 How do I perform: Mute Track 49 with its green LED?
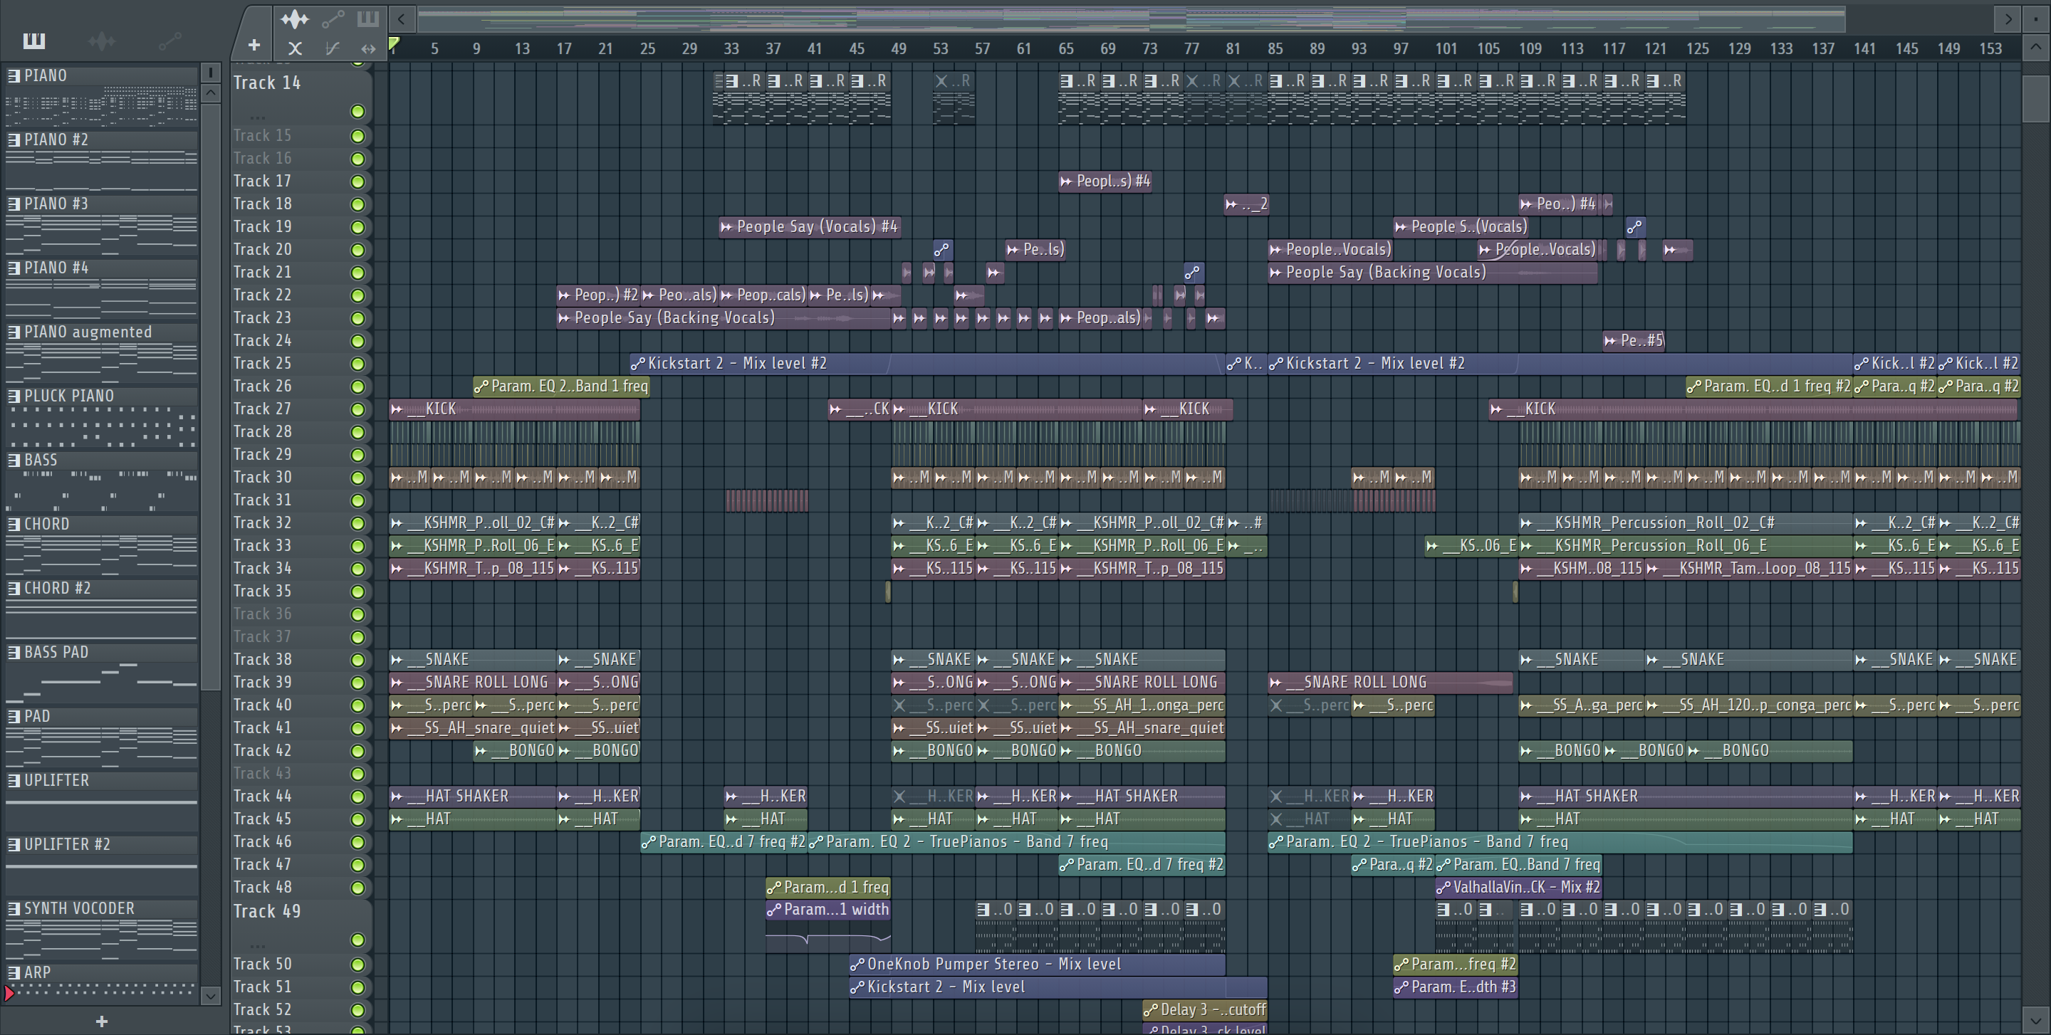pos(358,940)
